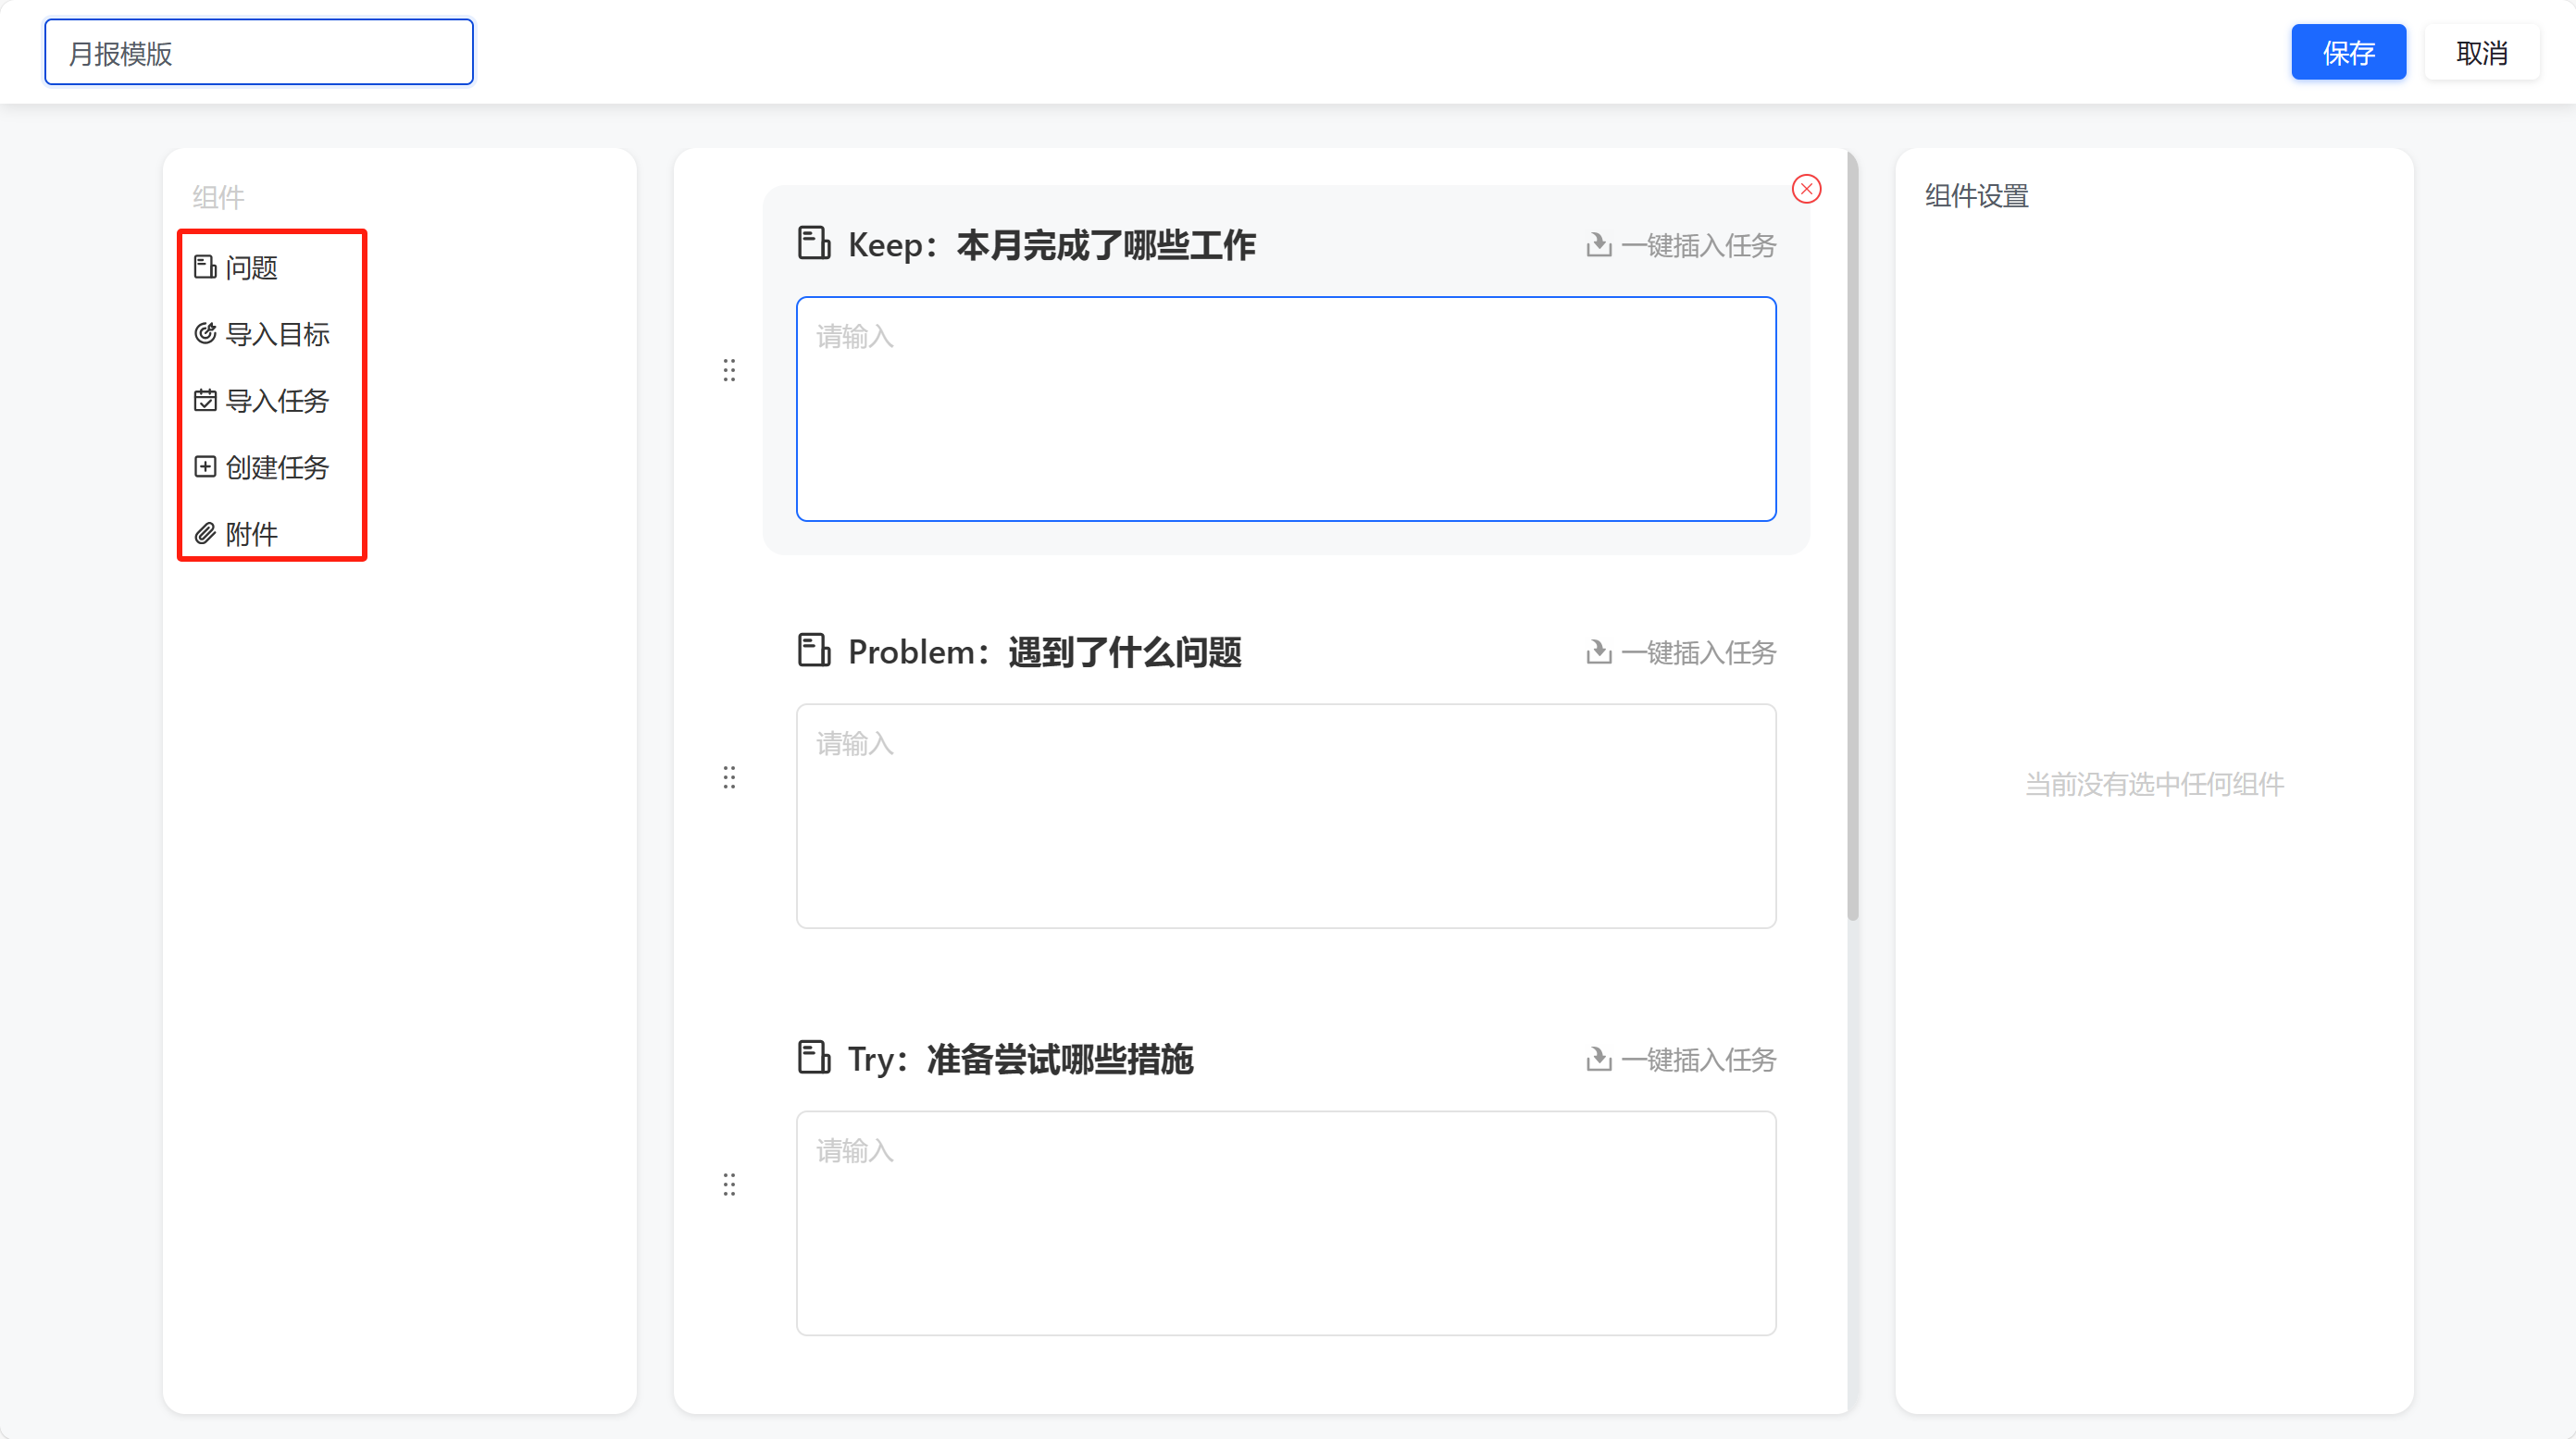Focus the 月报模版 title field
The height and width of the screenshot is (1439, 2576).
click(259, 52)
